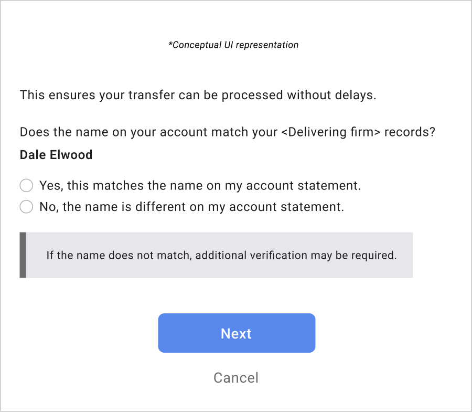Click the "Does the name on your account" question
This screenshot has width=472, height=412.
[227, 132]
